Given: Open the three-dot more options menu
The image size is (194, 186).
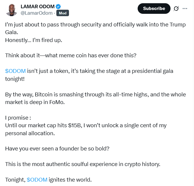Looking at the screenshot, I should coord(185,9).
